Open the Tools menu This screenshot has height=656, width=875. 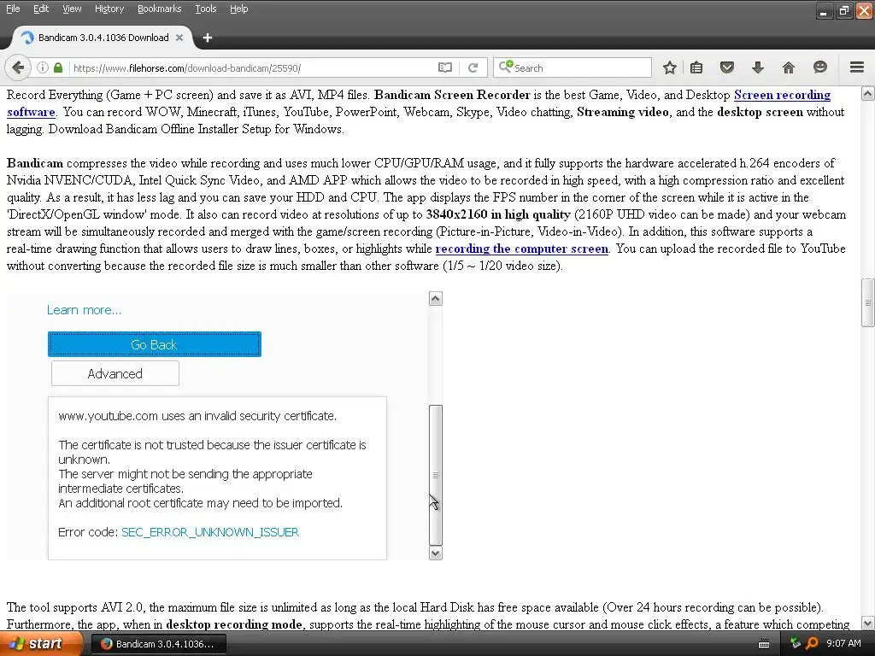click(x=205, y=9)
